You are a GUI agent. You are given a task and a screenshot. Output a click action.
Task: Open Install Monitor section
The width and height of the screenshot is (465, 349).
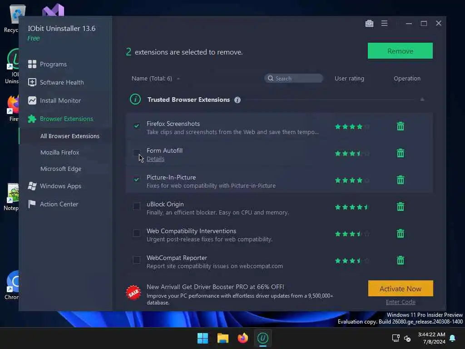coord(60,100)
